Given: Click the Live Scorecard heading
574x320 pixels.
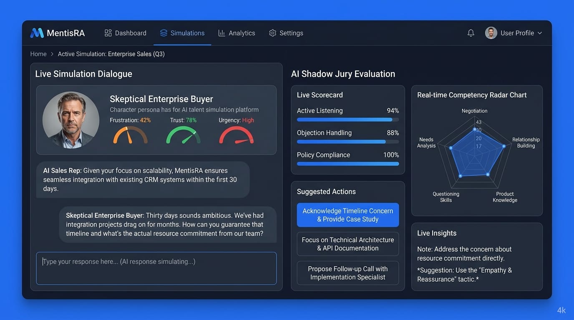Looking at the screenshot, I should [320, 95].
